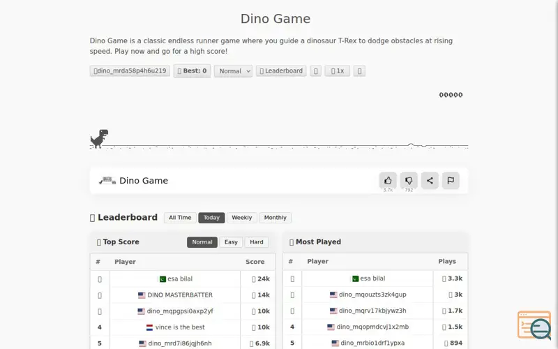558x349 pixels.
Task: Click player dino_mqrv17kbjywz3h
Action: click(372, 311)
